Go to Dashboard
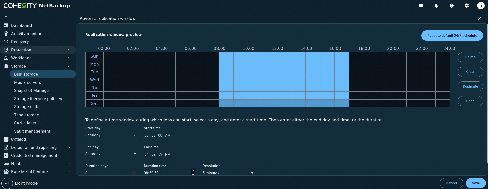489x189 pixels. point(22,25)
